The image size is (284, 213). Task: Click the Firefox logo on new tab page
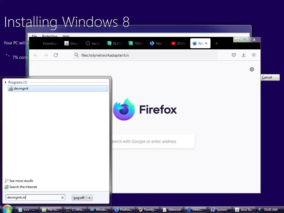[124, 109]
